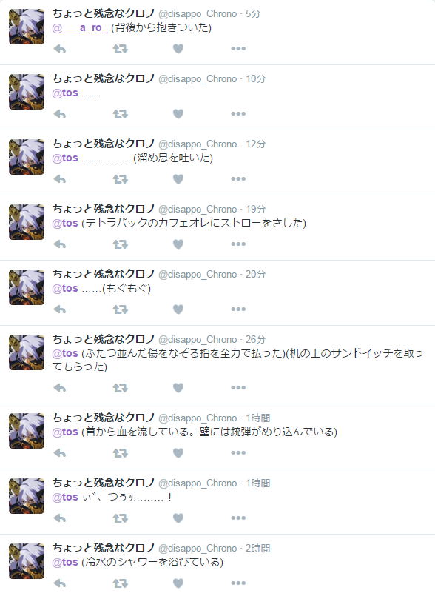The width and height of the screenshot is (435, 599).
Task: Reply to the 5分 tweet mentioning @___a_ro_
Action: pyautogui.click(x=59, y=49)
